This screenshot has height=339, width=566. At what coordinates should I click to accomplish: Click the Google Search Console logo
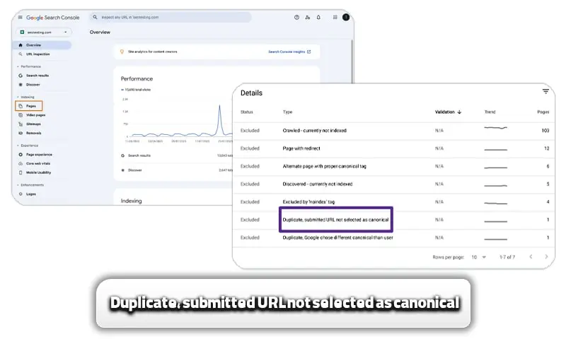[52, 17]
